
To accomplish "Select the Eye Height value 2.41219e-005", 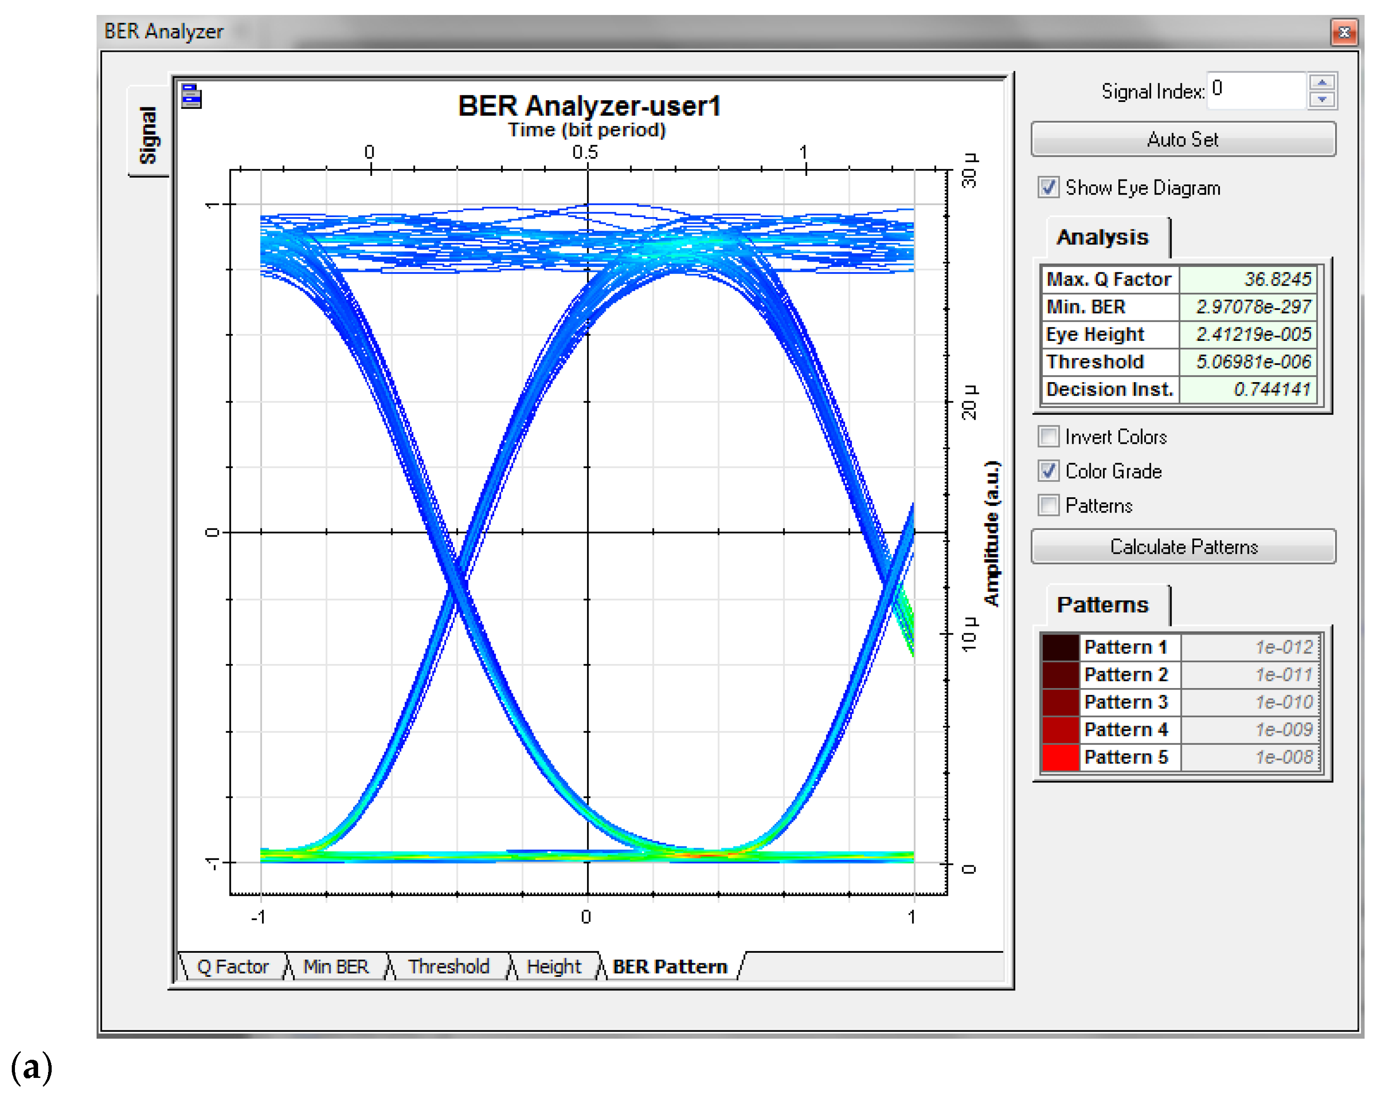I will [1248, 334].
